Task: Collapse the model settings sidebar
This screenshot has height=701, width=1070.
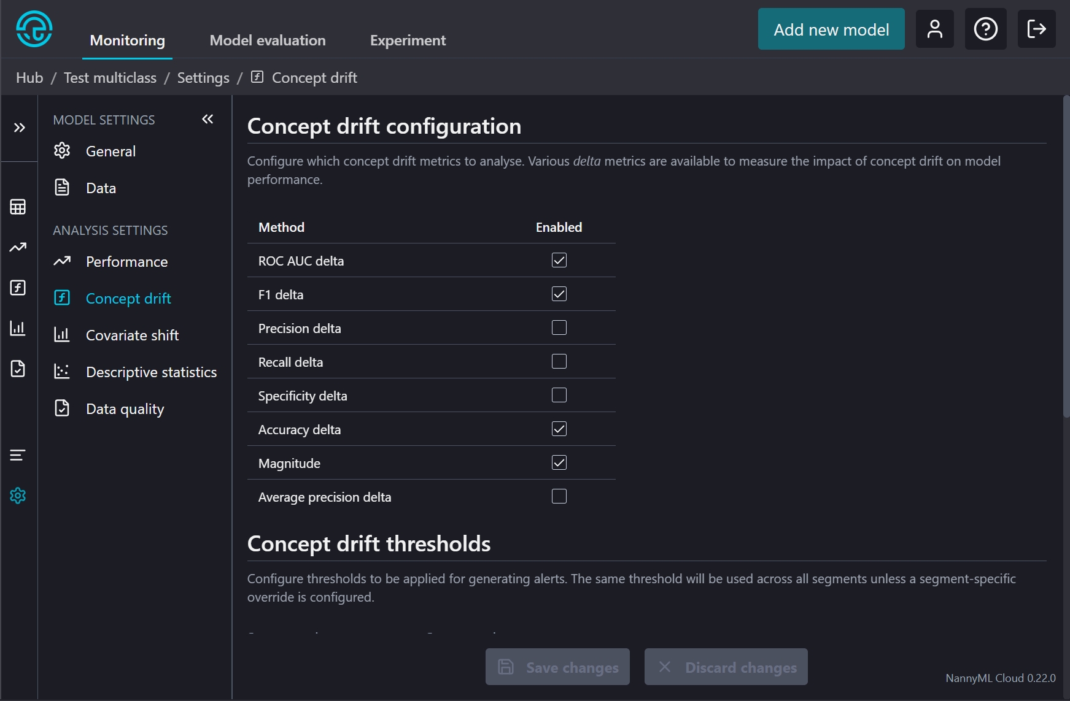Action: pyautogui.click(x=207, y=119)
